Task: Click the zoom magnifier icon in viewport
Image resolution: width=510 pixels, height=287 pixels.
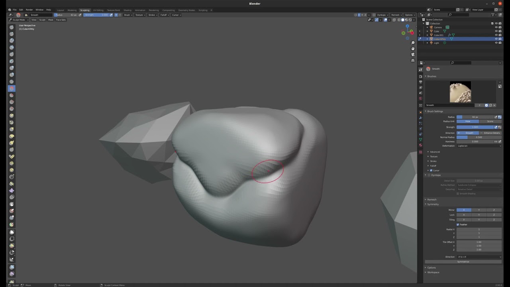Action: point(413,43)
